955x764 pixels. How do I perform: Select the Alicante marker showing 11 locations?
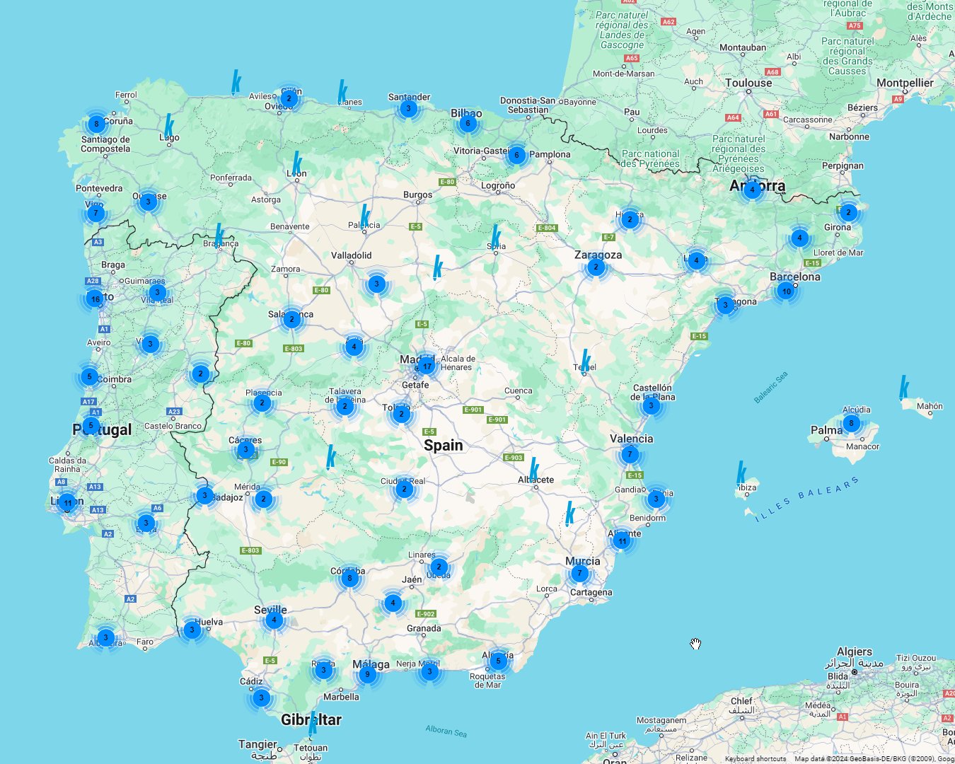622,540
